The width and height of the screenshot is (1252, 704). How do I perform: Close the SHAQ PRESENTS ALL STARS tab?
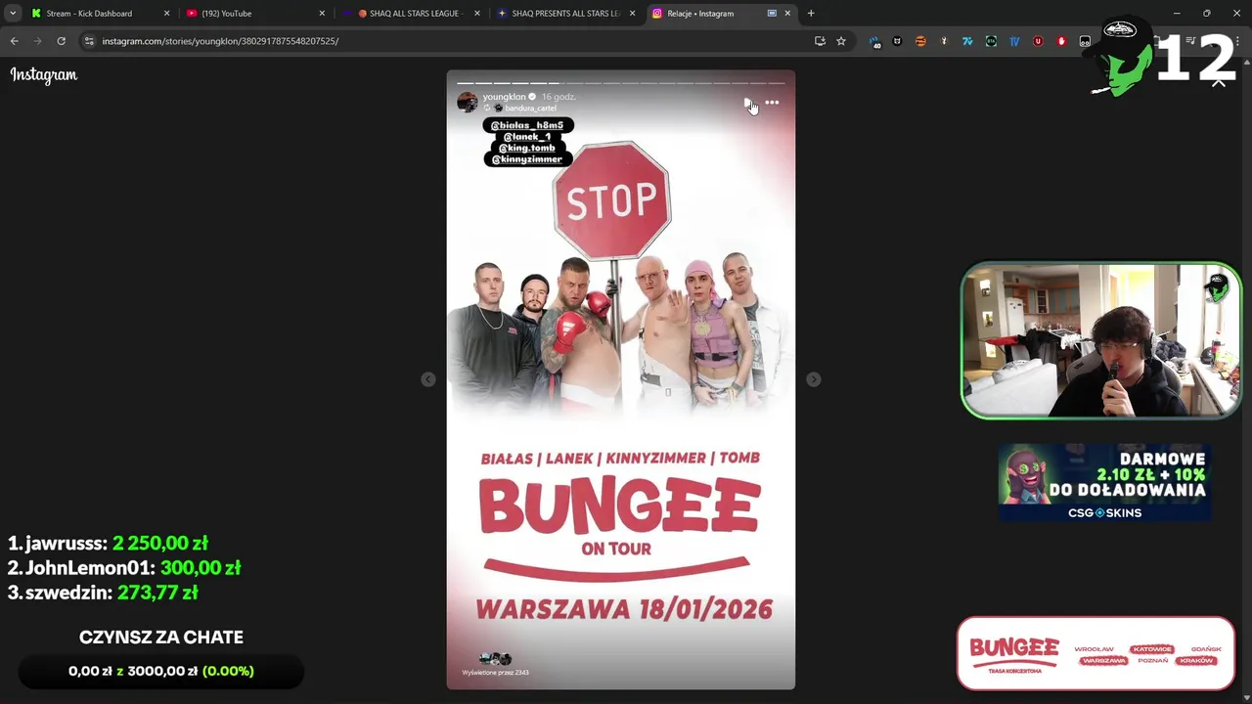pos(632,14)
